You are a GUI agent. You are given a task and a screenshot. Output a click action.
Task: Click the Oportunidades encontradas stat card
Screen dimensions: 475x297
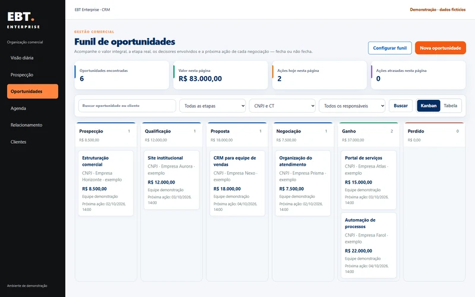tap(122, 75)
